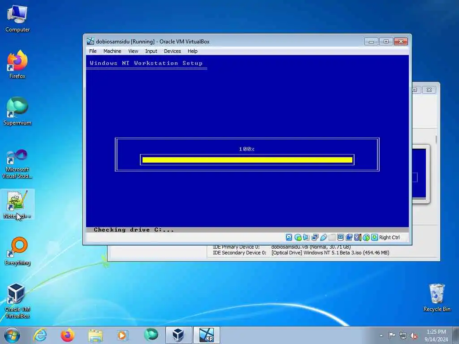Open the File menu in VirtualBox

(x=93, y=51)
